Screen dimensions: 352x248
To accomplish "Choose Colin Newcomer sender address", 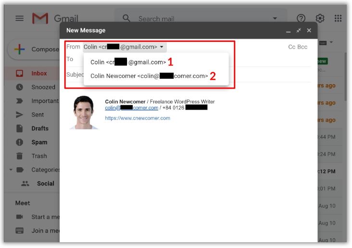I will point(149,76).
